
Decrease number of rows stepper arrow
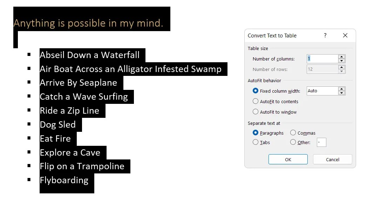341,71
